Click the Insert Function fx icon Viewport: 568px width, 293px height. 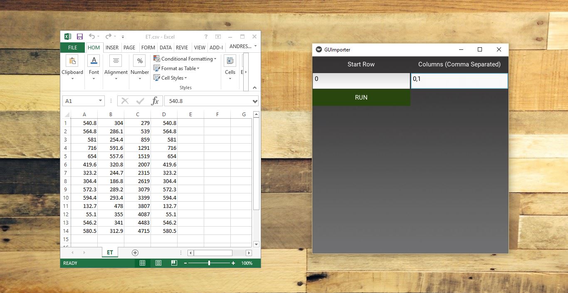click(x=155, y=101)
